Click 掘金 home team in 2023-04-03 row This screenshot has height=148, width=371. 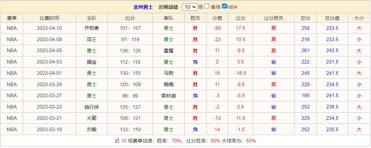(92, 62)
